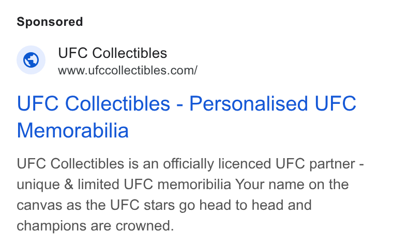Visit the advertiser via the globe site icon
393x247 pixels.
(x=31, y=60)
